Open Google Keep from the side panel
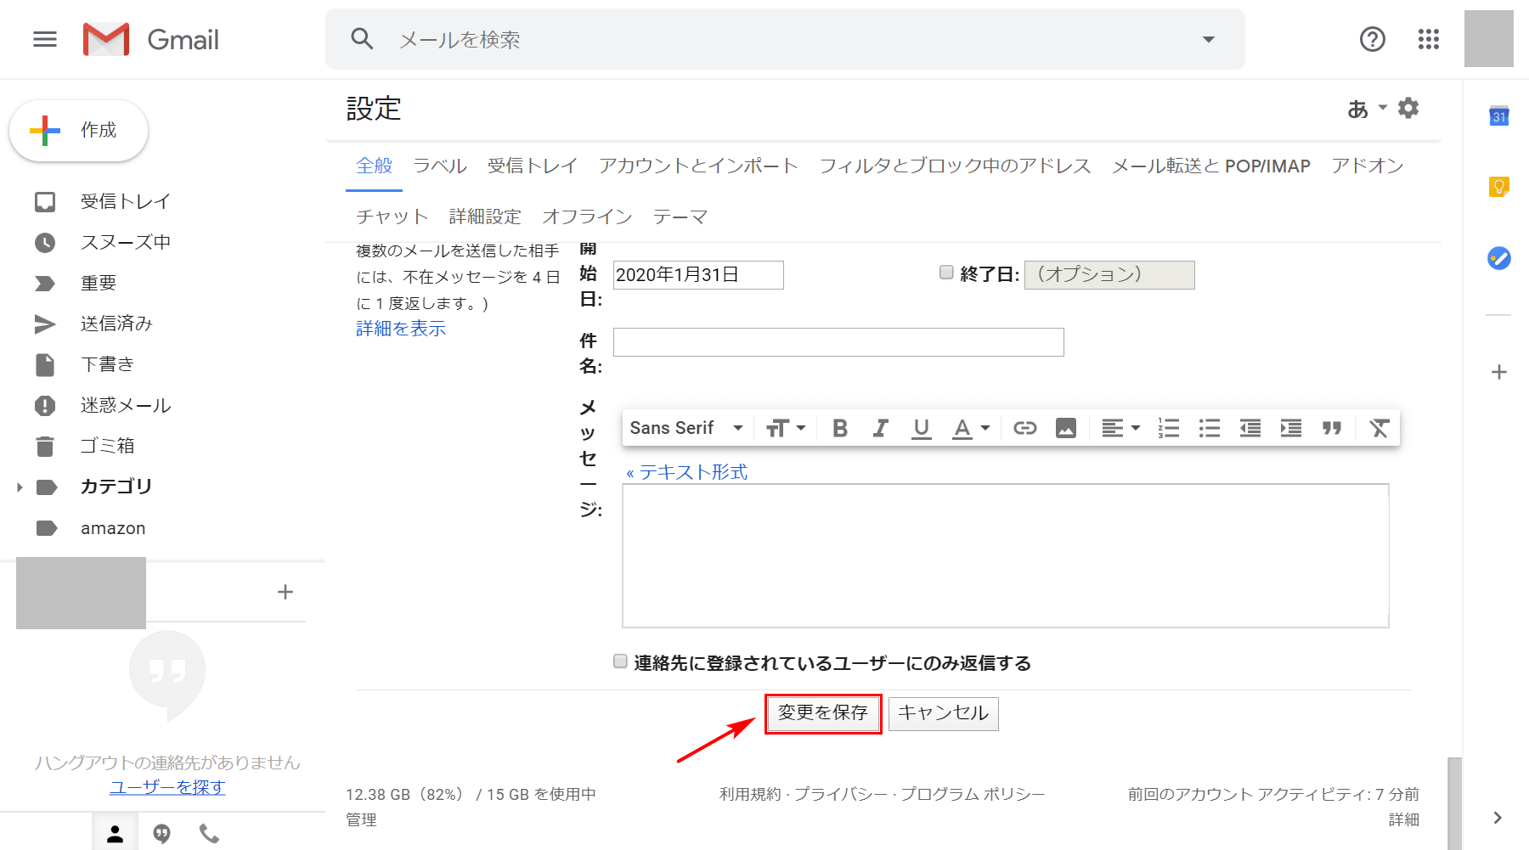This screenshot has height=850, width=1529. (x=1499, y=187)
